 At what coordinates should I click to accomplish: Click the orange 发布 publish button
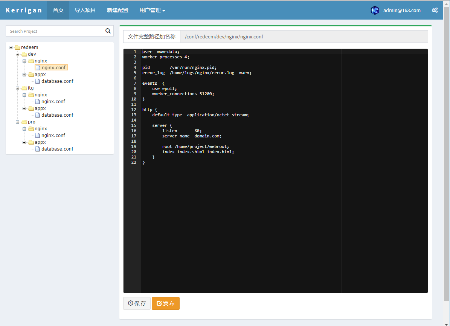pos(166,303)
